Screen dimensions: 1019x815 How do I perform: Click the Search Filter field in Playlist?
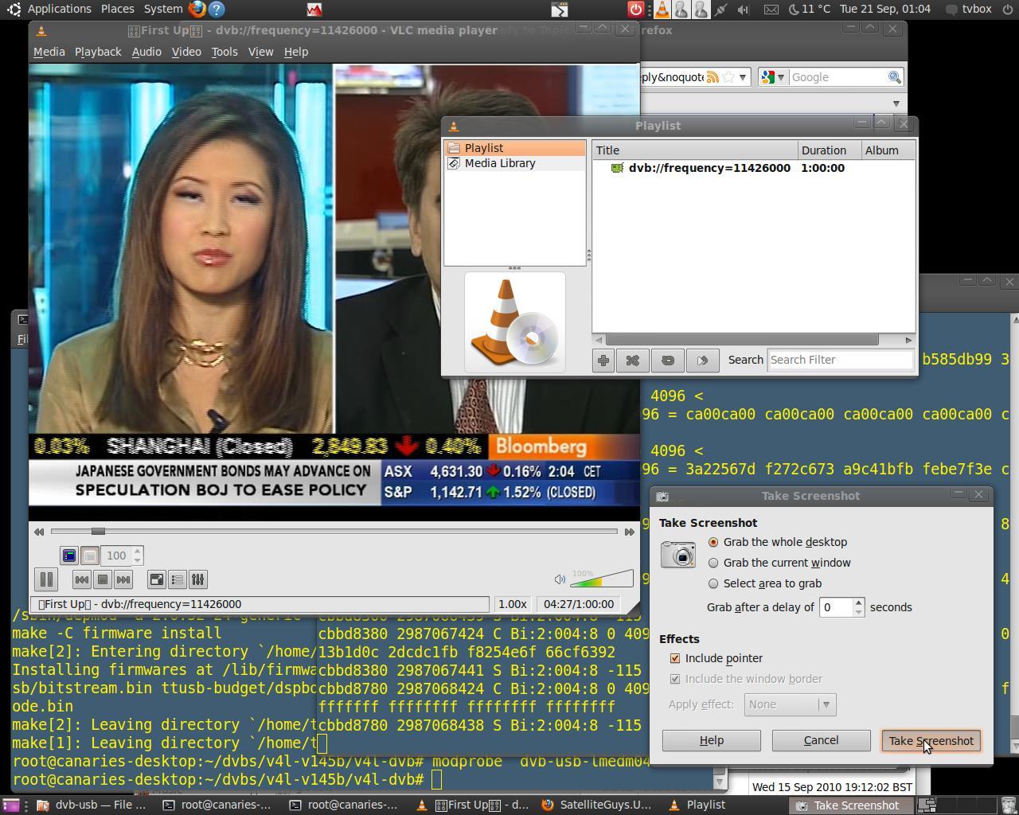[x=840, y=360]
